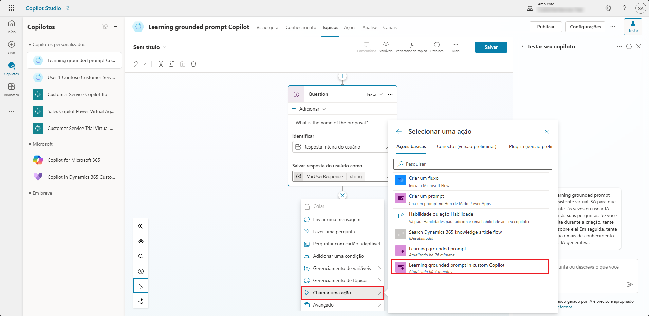This screenshot has height=316, width=649.
Task: Switch to the Visão geral tab
Action: [268, 27]
